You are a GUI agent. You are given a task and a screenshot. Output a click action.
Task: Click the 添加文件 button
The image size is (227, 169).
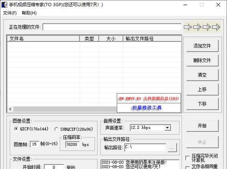202,46
